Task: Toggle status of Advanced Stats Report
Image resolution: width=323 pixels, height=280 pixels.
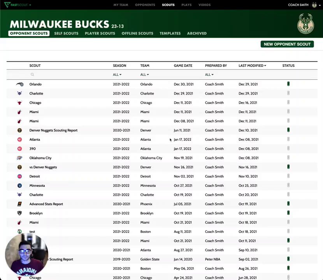Action: tap(288, 204)
